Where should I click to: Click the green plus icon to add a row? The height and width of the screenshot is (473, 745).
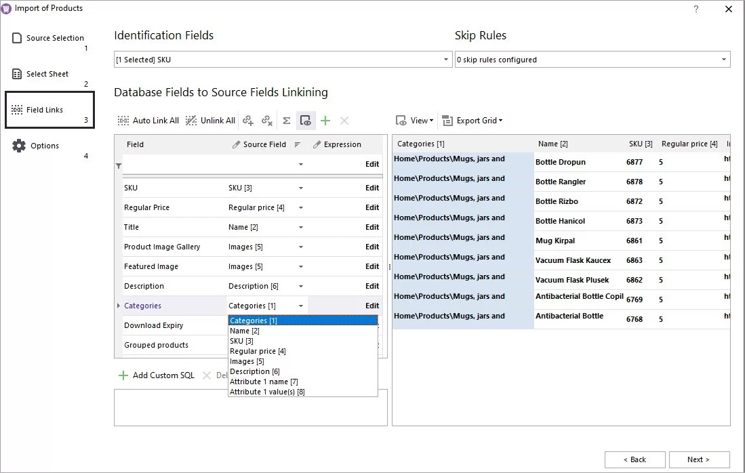[x=325, y=120]
